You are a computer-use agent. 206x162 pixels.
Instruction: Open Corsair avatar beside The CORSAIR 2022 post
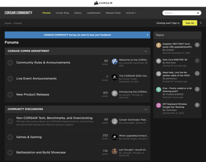pos(115,77)
